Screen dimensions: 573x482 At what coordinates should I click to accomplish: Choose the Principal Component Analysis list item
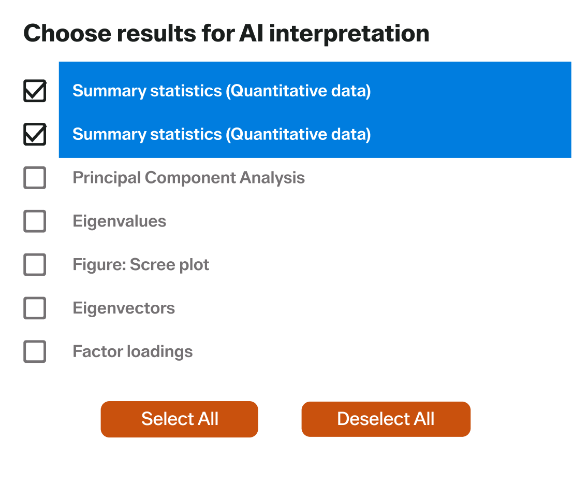[188, 178]
